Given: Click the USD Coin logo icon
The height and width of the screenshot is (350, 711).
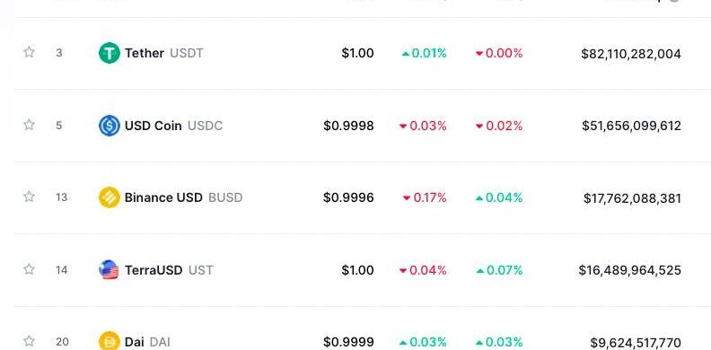Looking at the screenshot, I should pyautogui.click(x=110, y=126).
